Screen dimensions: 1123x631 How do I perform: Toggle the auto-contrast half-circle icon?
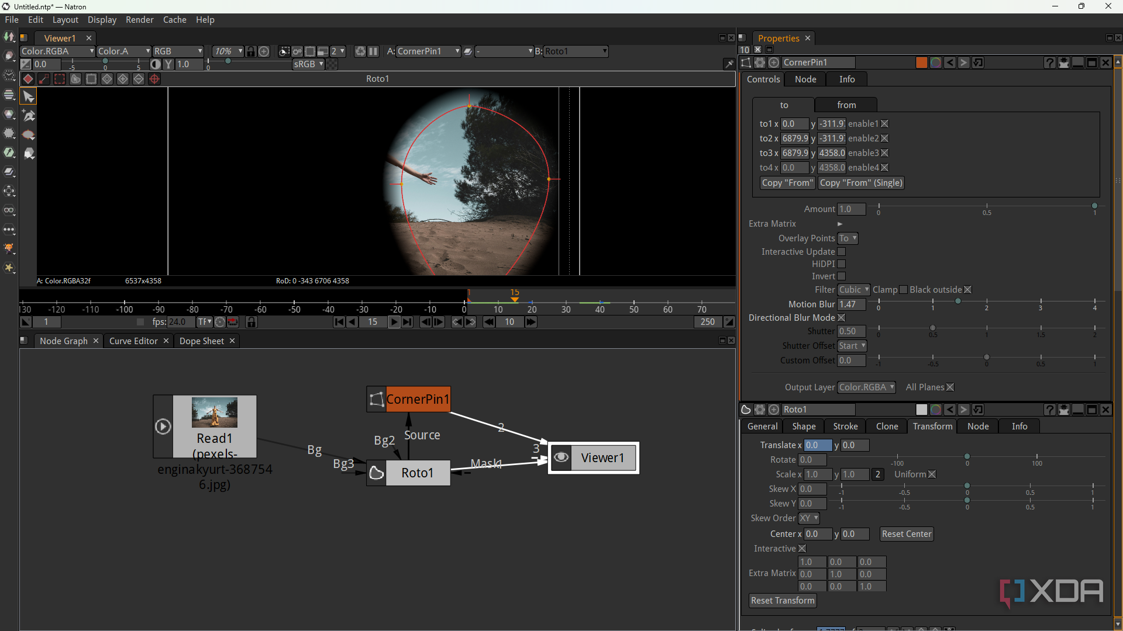(x=156, y=64)
